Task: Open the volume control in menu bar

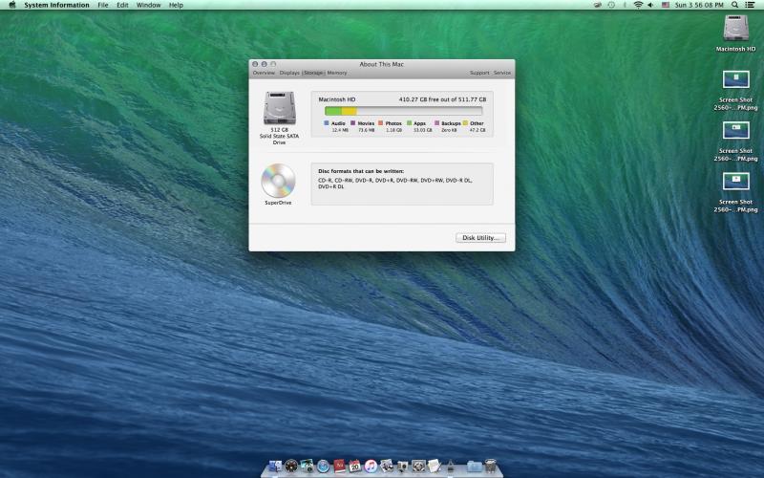Action: tap(650, 5)
